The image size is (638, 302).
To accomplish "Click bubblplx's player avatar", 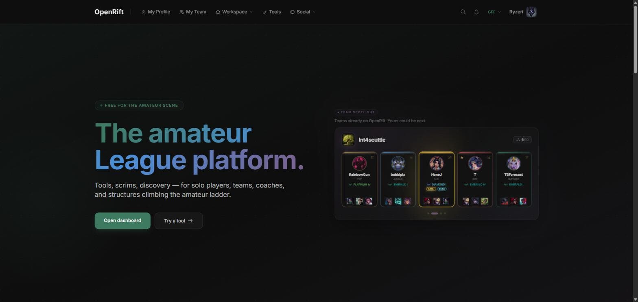I will coord(398,164).
